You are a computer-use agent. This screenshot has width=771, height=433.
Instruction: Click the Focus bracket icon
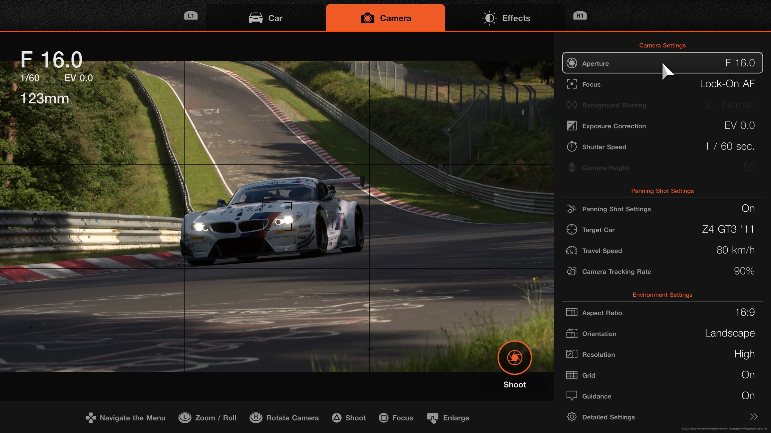click(x=572, y=84)
